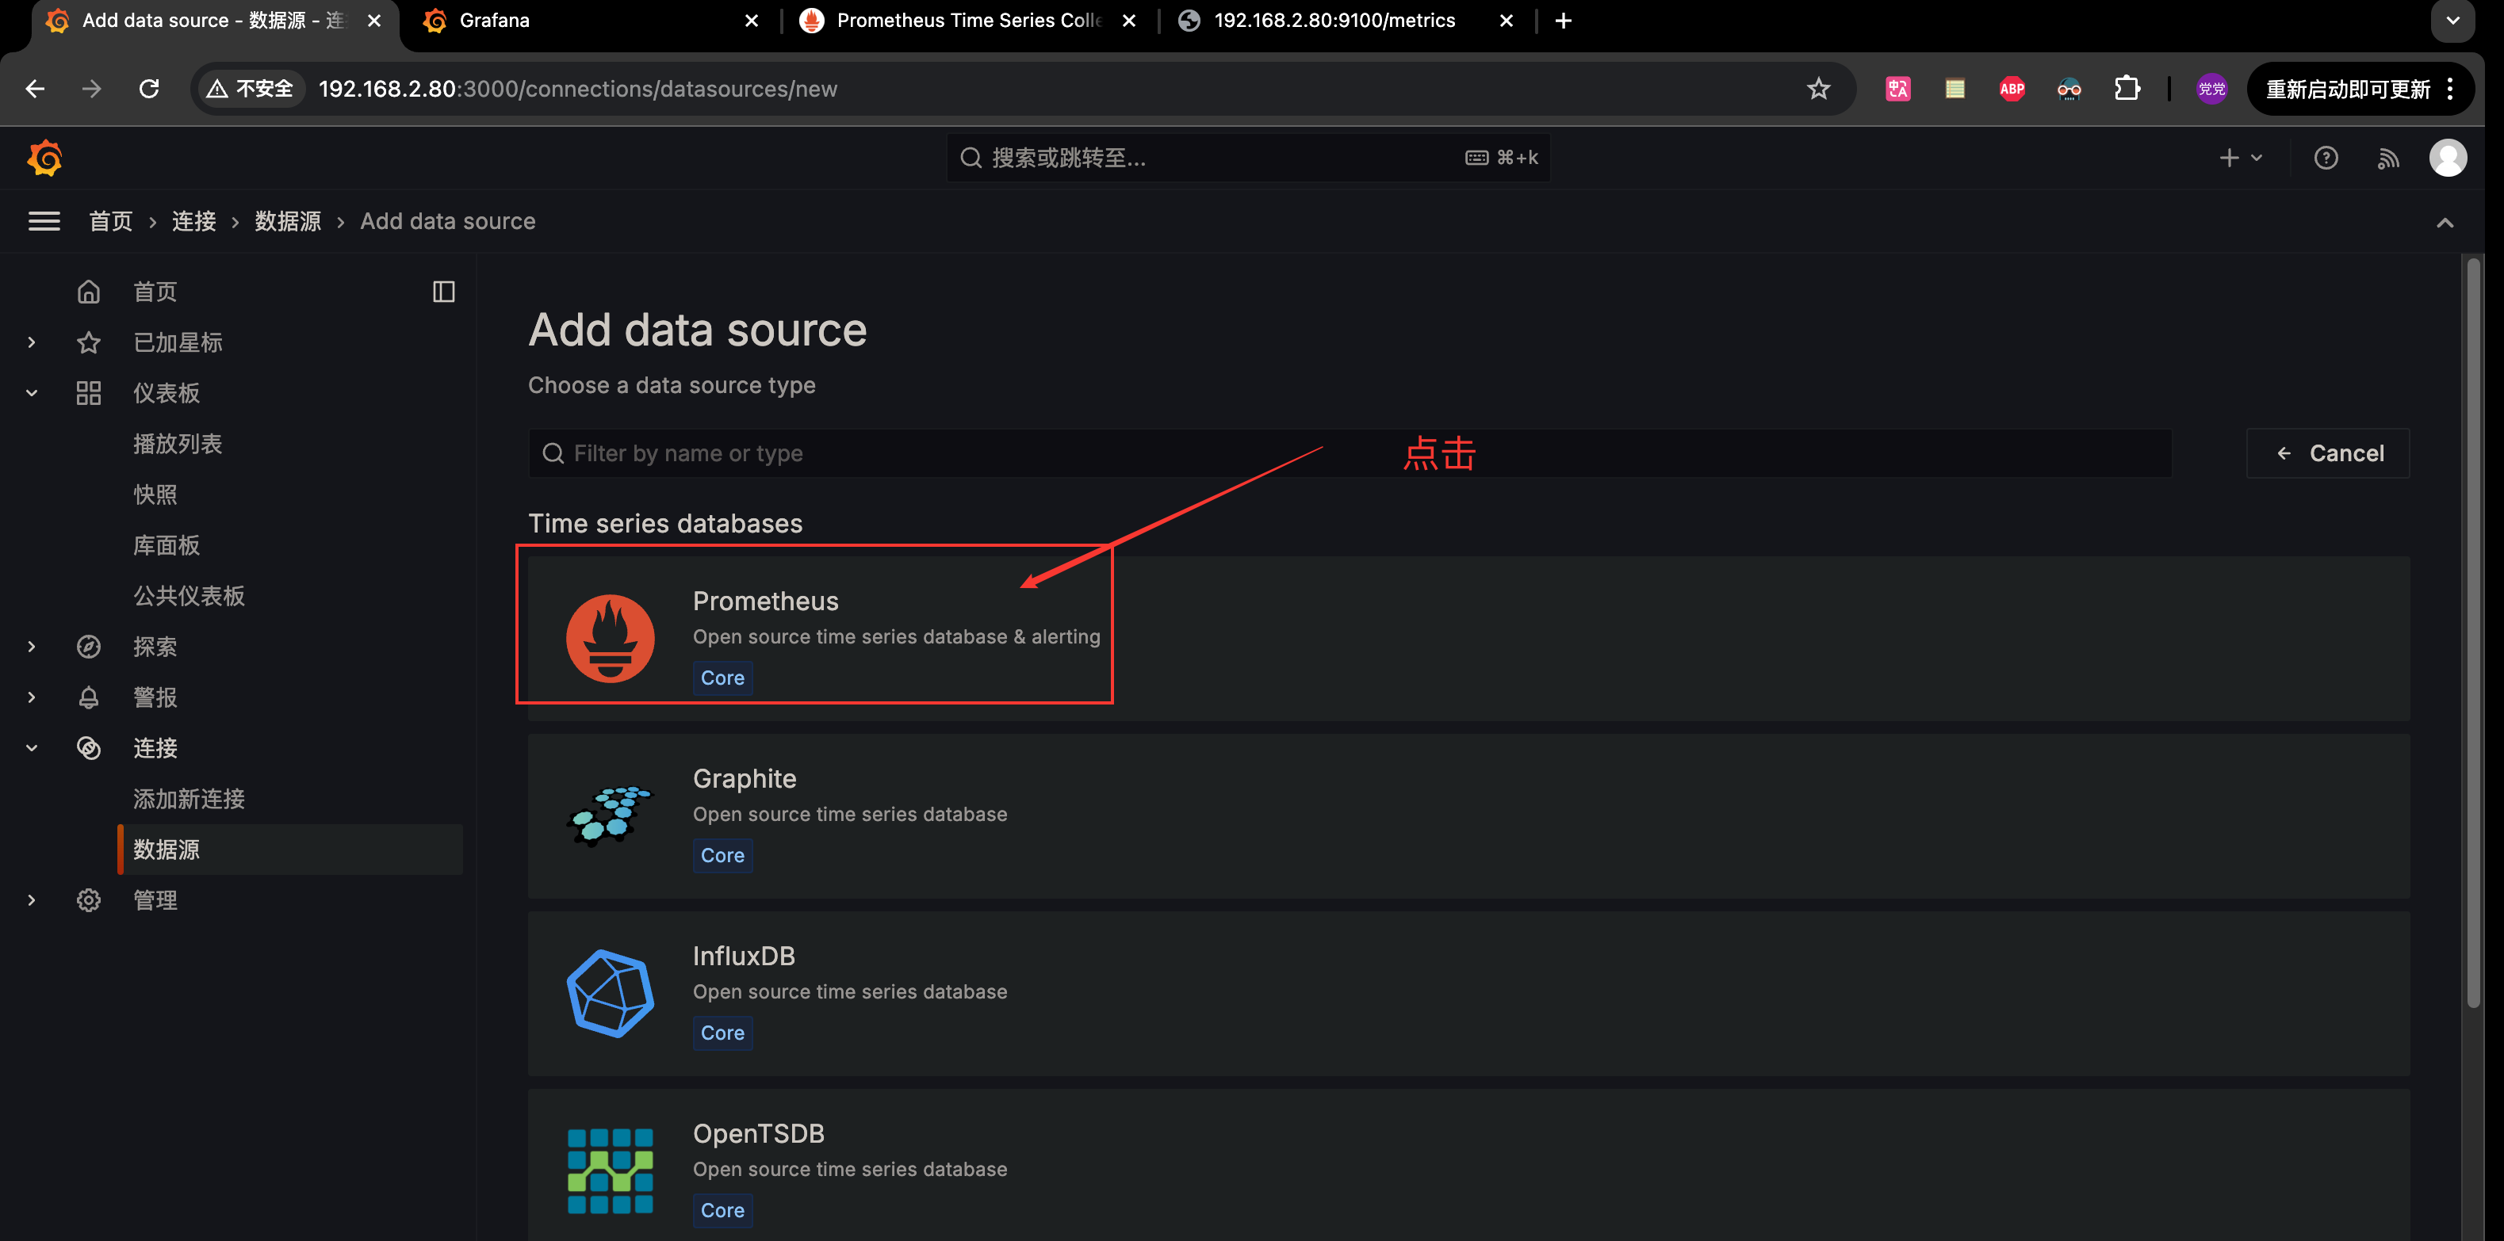Choose the InfluxDB polyhedron icon
Screen dimensions: 2504x1241
[611, 992]
